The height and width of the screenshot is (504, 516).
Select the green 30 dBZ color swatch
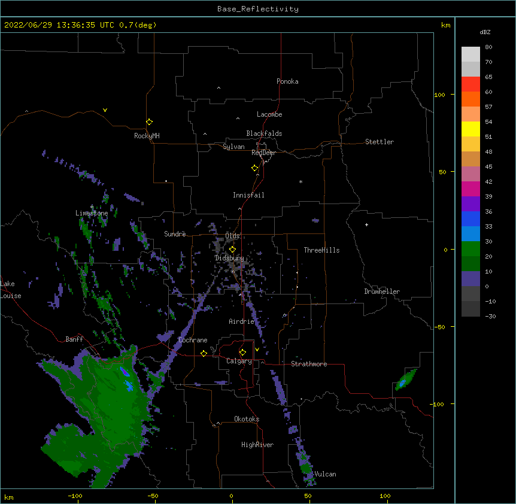(x=471, y=248)
